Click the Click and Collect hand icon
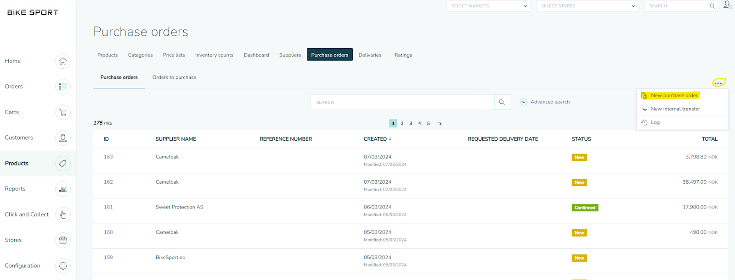 click(63, 214)
